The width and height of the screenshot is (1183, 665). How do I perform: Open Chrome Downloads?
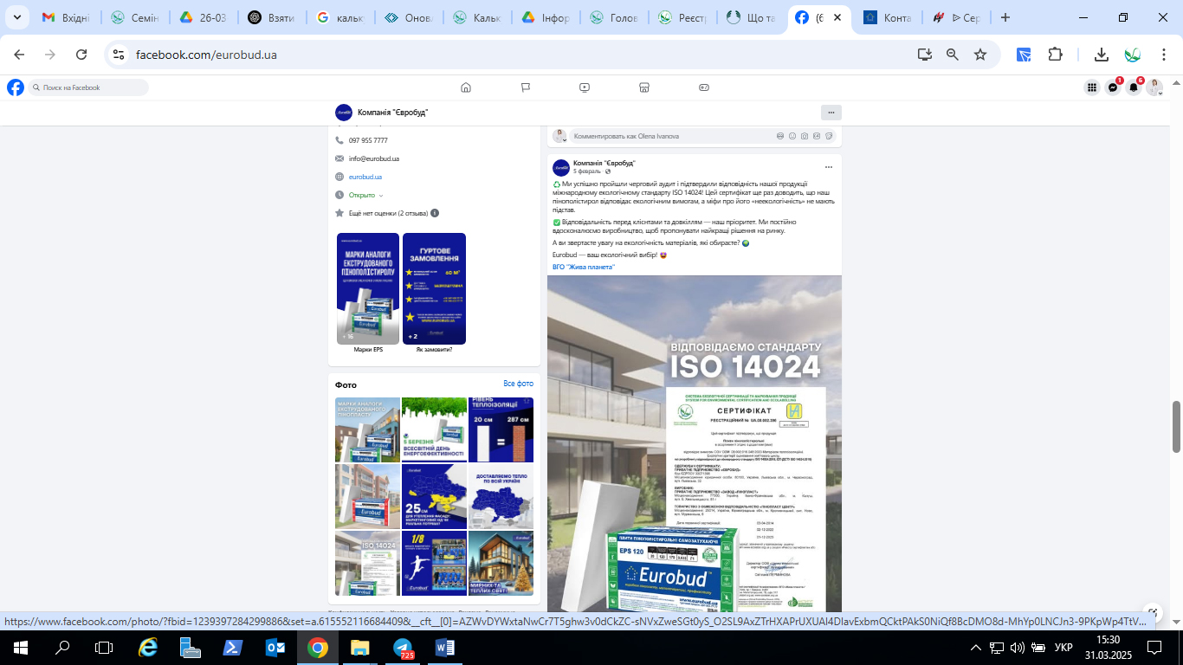coord(1102,55)
